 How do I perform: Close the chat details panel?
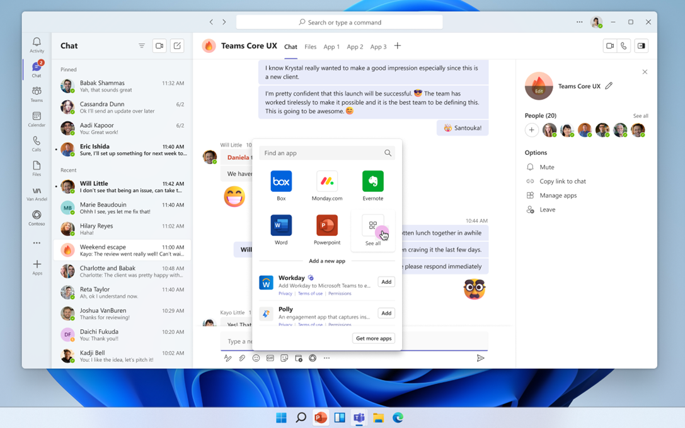(645, 72)
